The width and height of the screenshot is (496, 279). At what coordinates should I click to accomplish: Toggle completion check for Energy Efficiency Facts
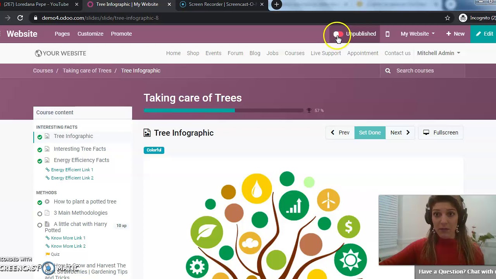tap(40, 161)
